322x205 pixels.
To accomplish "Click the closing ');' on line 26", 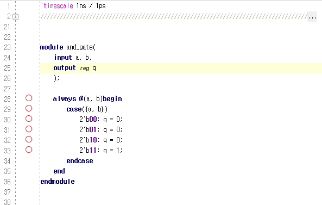I will tap(56, 78).
